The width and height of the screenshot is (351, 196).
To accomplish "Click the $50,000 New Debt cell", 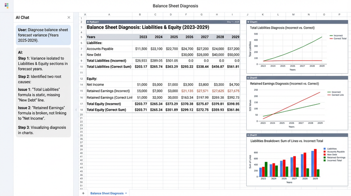I will (233, 55).
